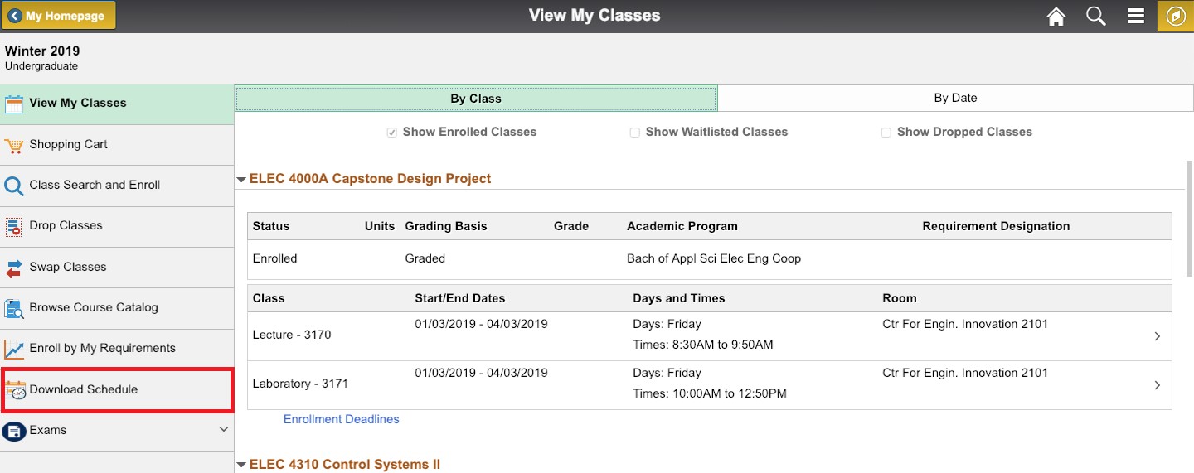Open the search magnifier icon in header
The image size is (1194, 473).
pos(1096,17)
